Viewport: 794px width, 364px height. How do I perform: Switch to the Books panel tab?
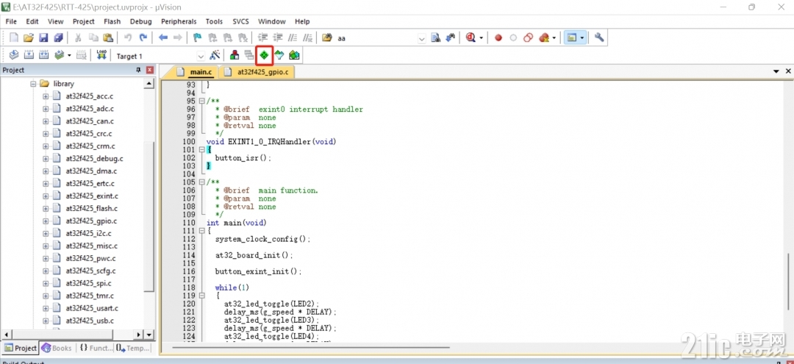coord(57,348)
